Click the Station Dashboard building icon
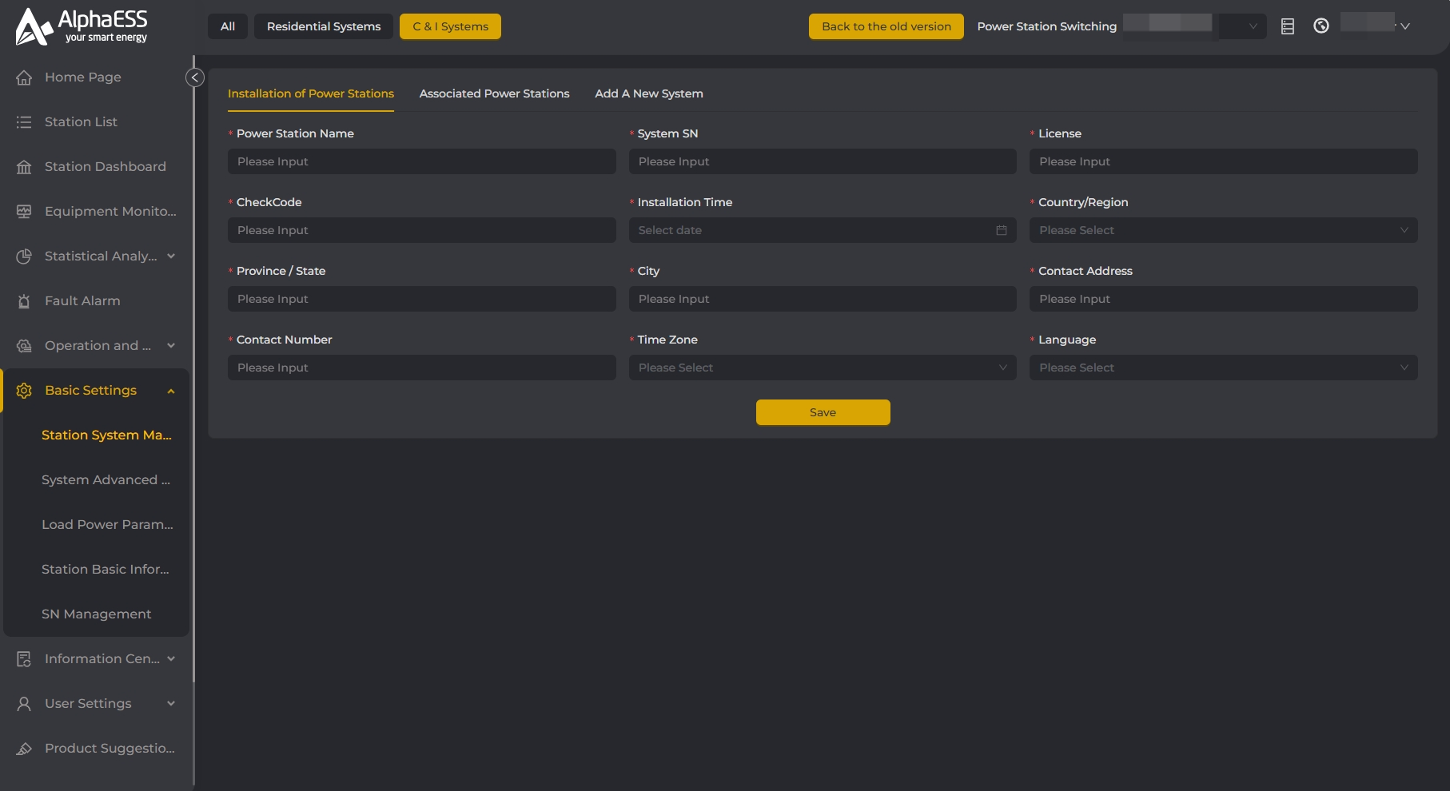This screenshot has width=1450, height=791. 24,167
